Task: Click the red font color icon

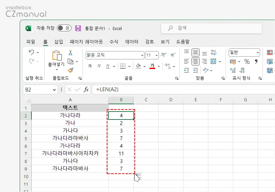Action: 152,66
